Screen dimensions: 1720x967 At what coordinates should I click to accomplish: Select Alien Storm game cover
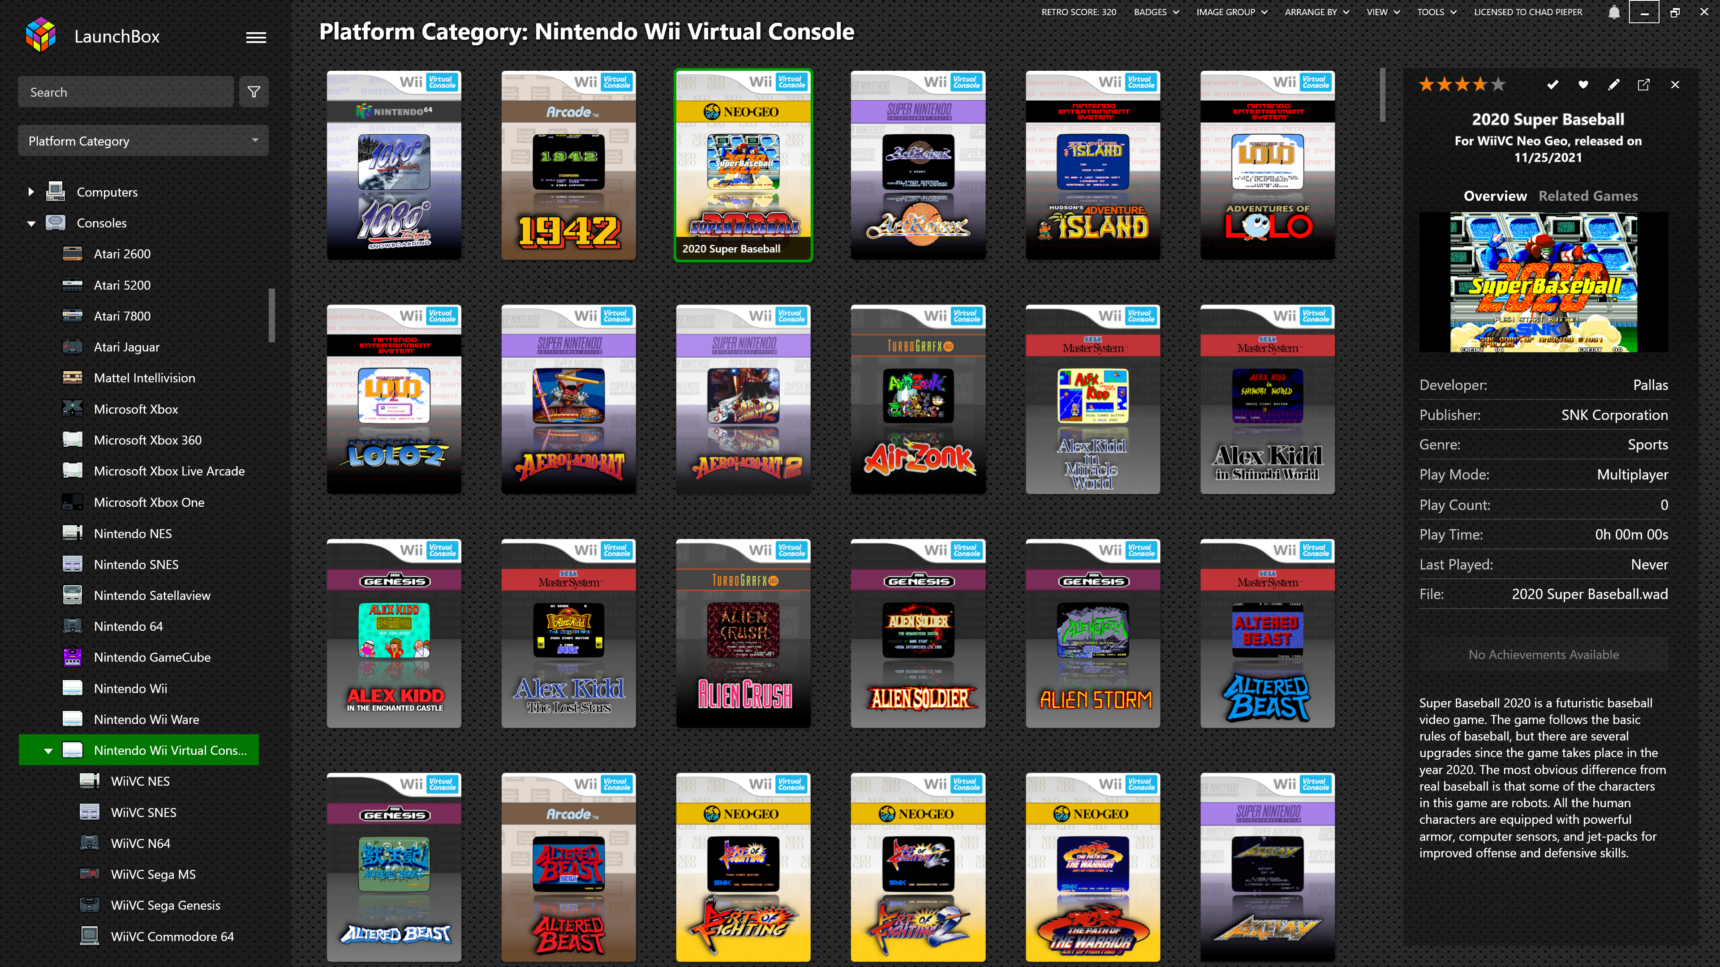pos(1092,633)
